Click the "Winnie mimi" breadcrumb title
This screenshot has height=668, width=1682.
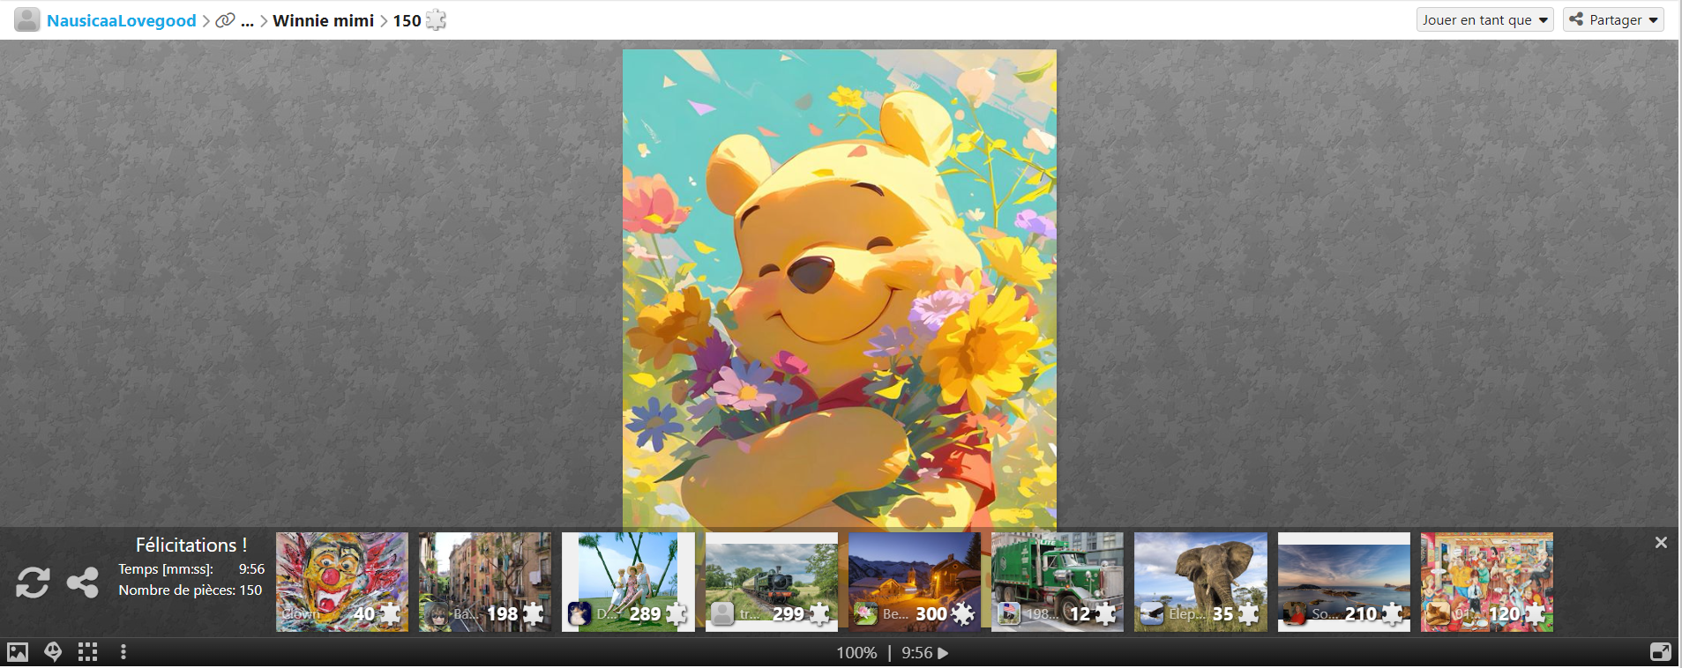324,20
